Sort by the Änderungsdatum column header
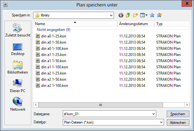The width and height of the screenshot is (194, 131). pos(136,24)
